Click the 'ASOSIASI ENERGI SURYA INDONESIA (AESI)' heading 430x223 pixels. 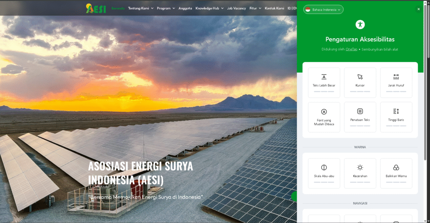point(140,173)
